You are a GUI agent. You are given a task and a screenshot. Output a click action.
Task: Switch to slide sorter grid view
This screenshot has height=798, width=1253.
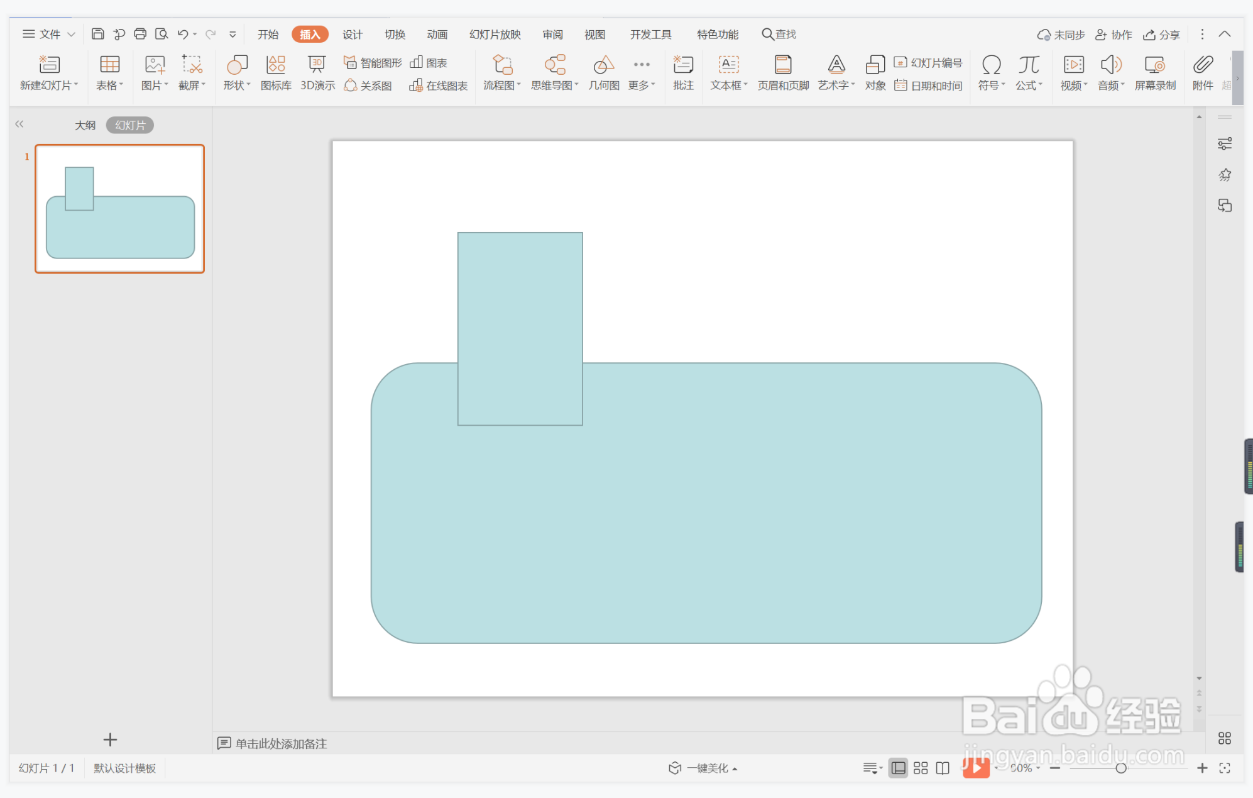921,768
